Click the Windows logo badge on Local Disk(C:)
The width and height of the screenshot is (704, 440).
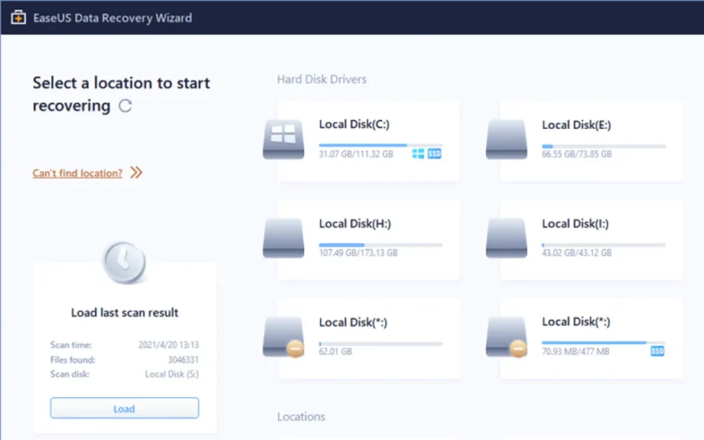click(418, 154)
